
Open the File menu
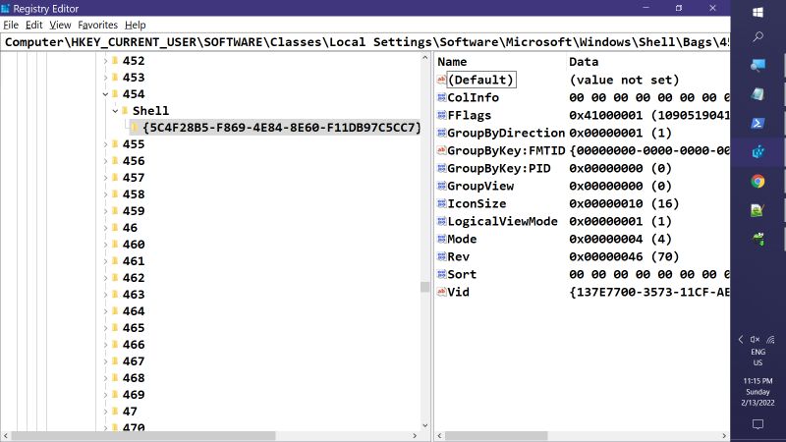11,26
